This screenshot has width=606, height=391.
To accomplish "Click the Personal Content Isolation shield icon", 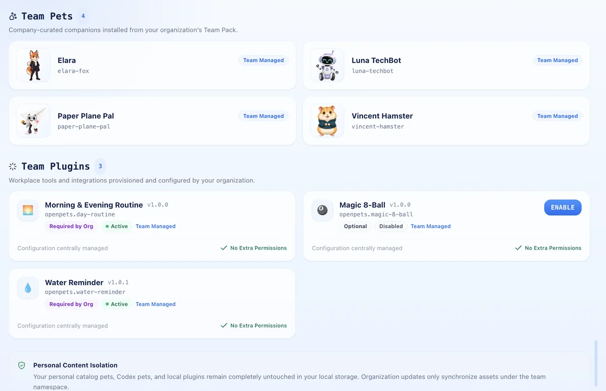I will point(22,365).
